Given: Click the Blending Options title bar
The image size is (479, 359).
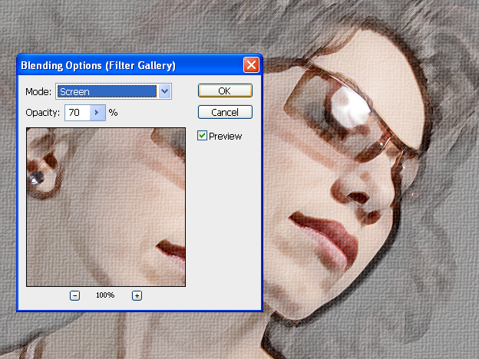Looking at the screenshot, I should coord(139,65).
